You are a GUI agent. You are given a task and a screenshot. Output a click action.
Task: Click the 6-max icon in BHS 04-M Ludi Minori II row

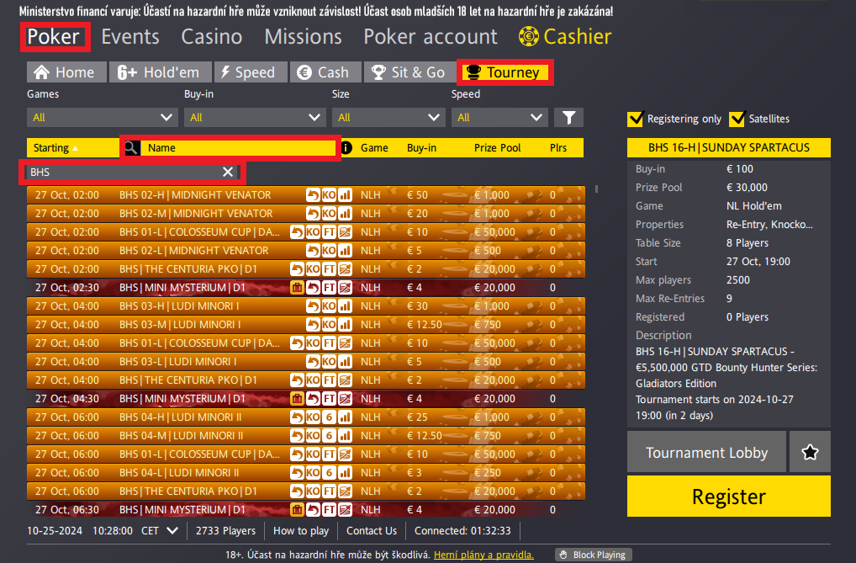[x=329, y=436]
